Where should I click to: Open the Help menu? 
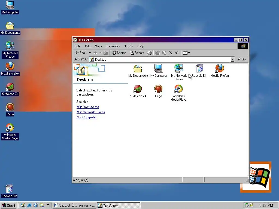click(x=140, y=46)
